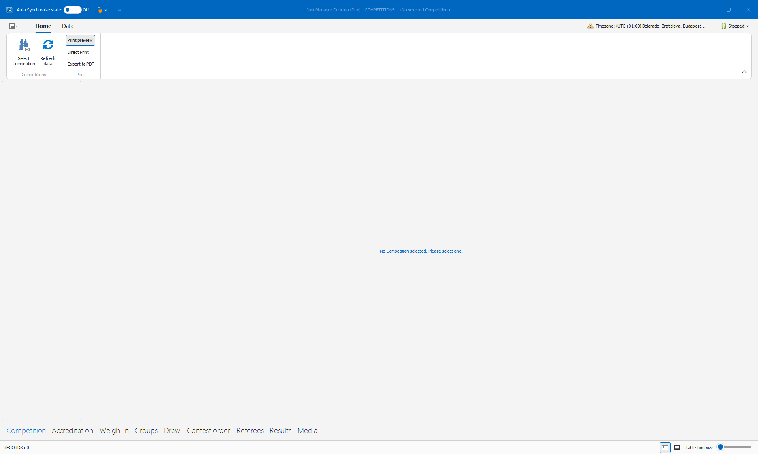Click the Refresh data icon
The width and height of the screenshot is (758, 454).
(x=48, y=45)
